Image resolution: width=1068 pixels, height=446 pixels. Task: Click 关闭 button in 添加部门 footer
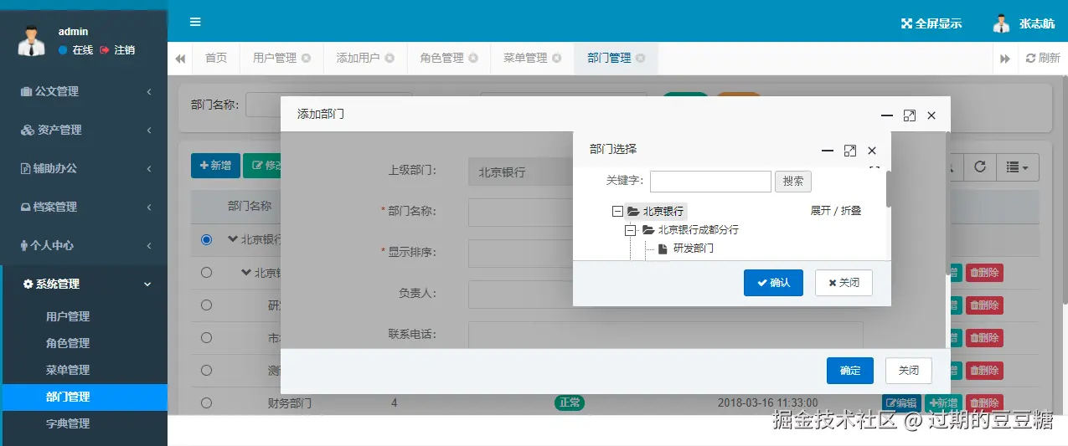[x=909, y=371]
